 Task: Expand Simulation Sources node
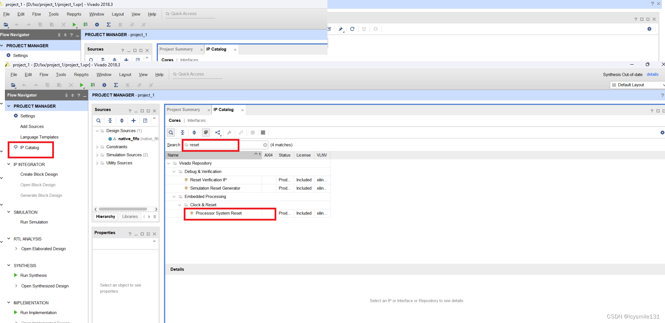pos(97,155)
